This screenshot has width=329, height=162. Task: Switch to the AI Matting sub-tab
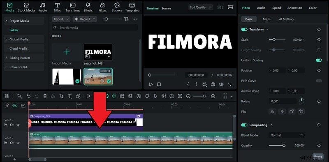(x=286, y=19)
